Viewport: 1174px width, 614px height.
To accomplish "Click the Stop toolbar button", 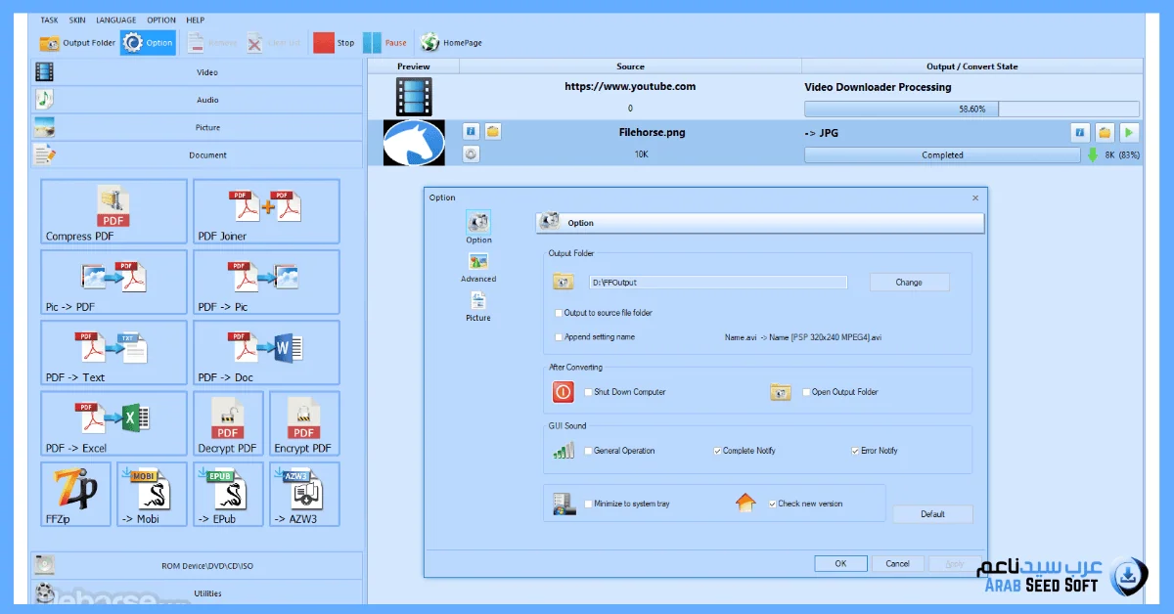I will [x=334, y=43].
